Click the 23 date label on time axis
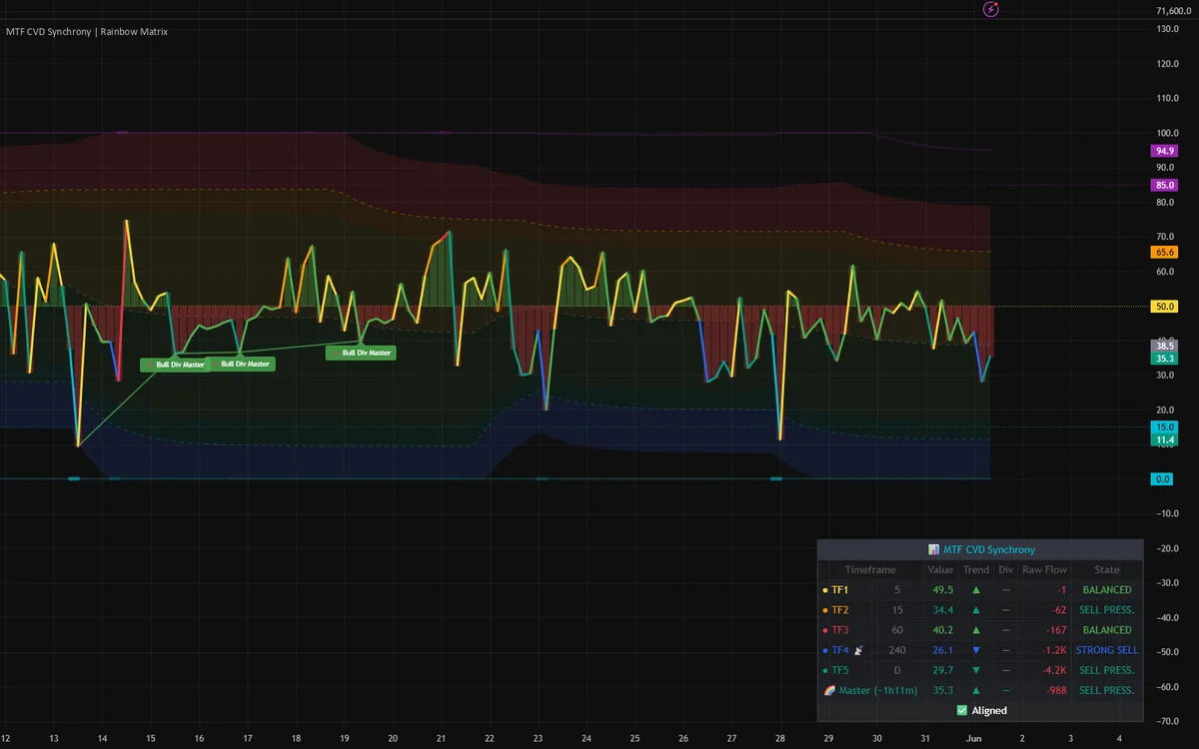 pos(538,738)
